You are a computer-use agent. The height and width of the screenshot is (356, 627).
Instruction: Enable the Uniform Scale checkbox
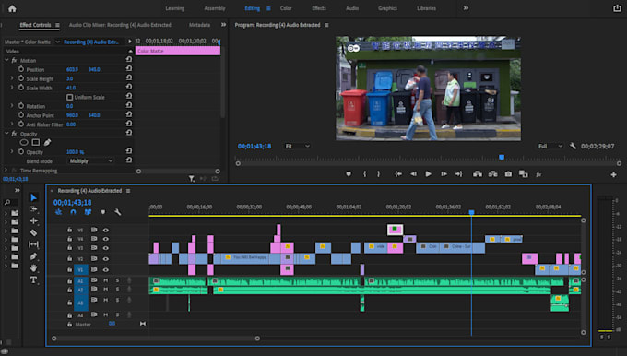pos(69,97)
